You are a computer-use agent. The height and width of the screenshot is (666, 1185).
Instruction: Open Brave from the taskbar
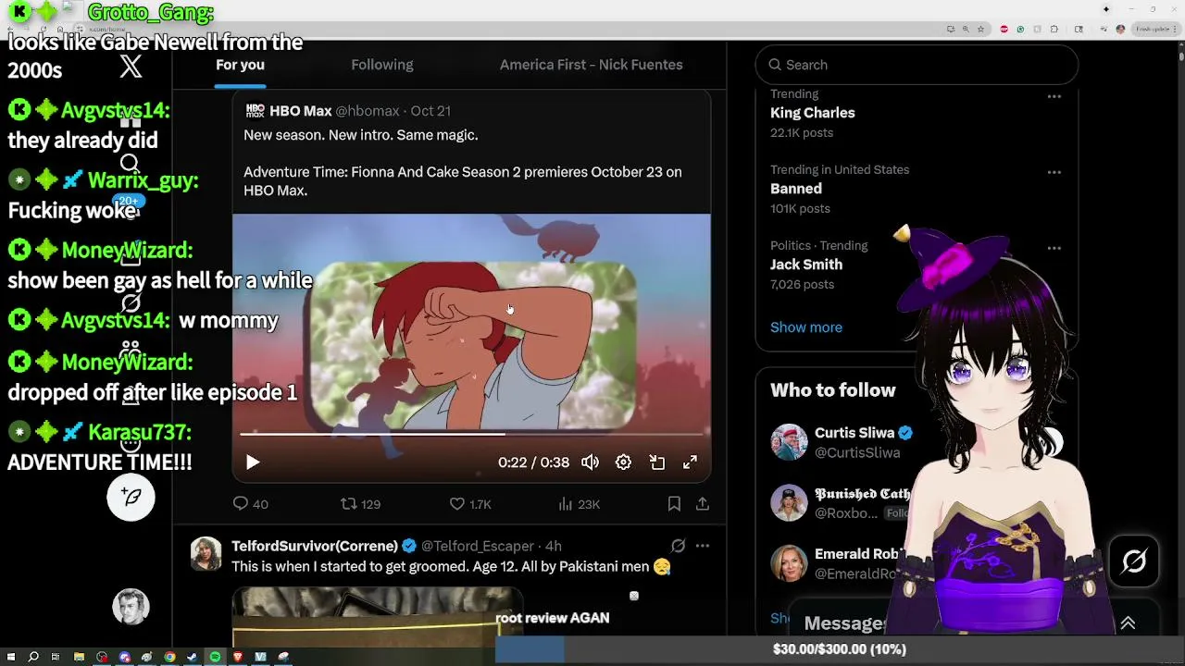click(238, 657)
